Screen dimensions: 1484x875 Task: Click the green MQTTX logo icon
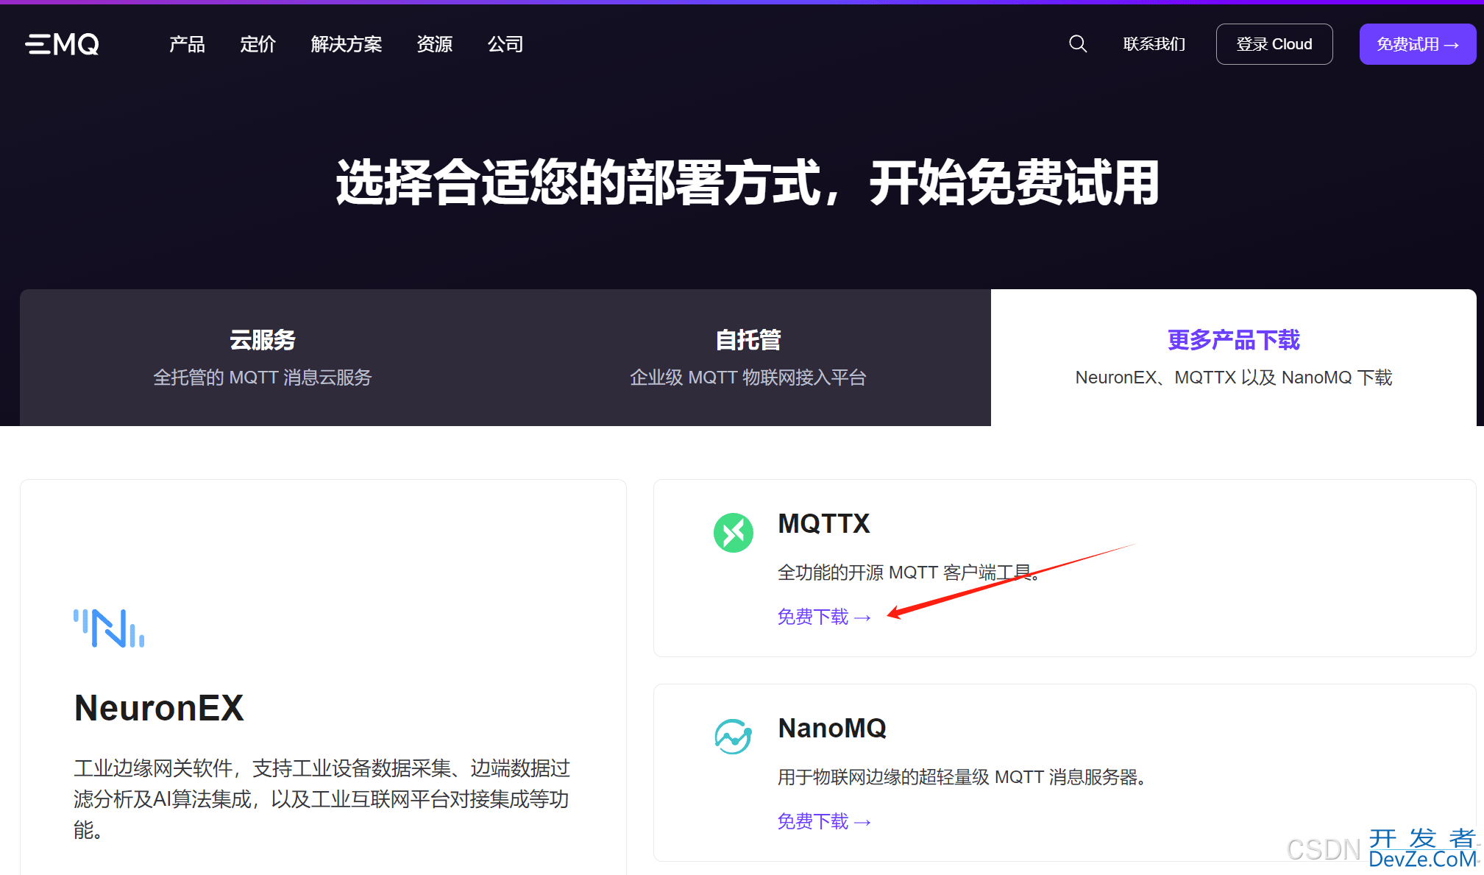point(733,532)
